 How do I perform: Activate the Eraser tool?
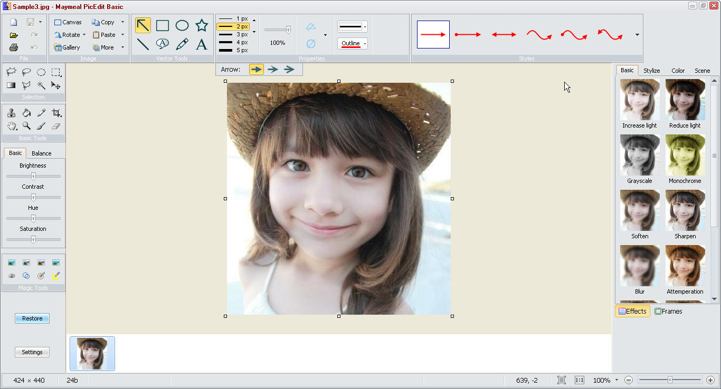56,126
